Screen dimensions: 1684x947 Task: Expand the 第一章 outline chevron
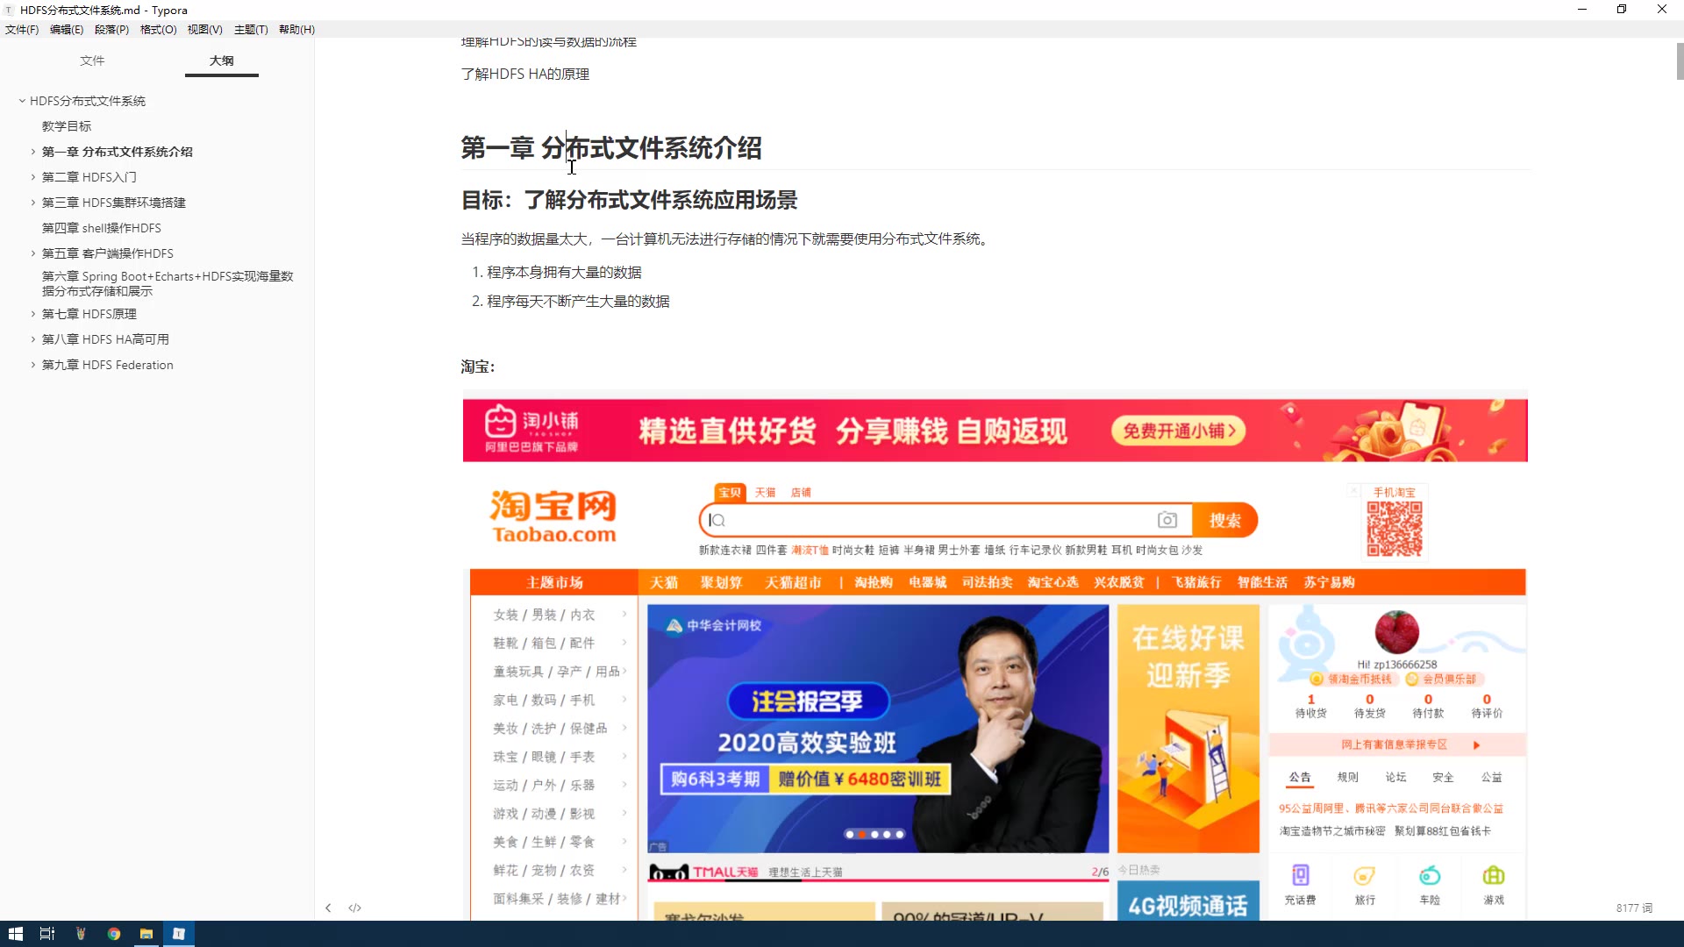coord(33,152)
